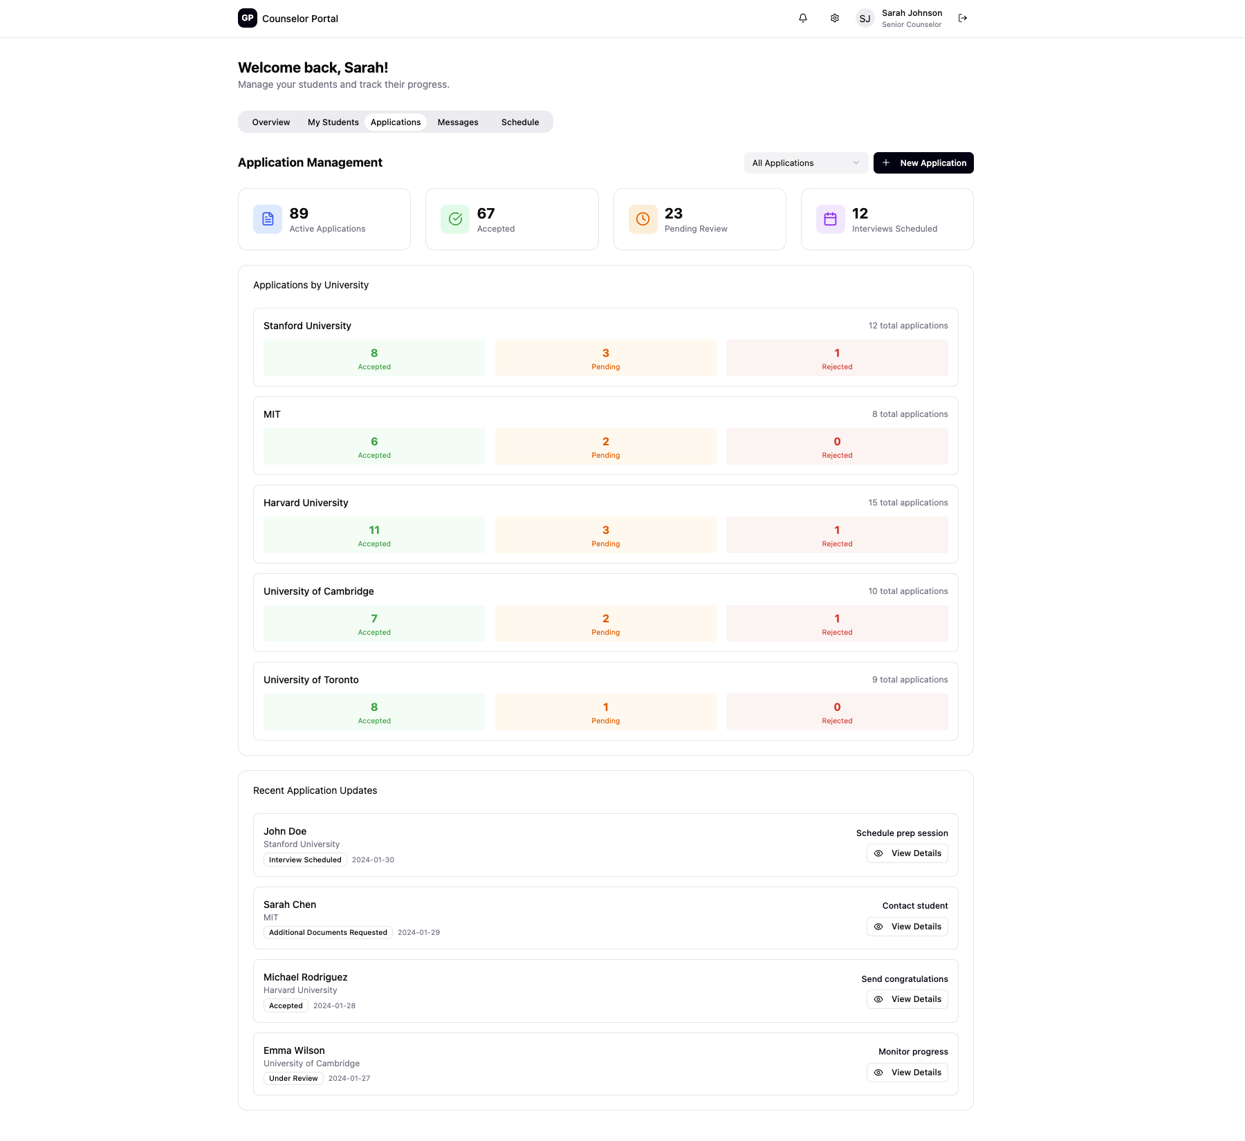
Task: View Details for Sarah Chen
Action: pos(907,927)
